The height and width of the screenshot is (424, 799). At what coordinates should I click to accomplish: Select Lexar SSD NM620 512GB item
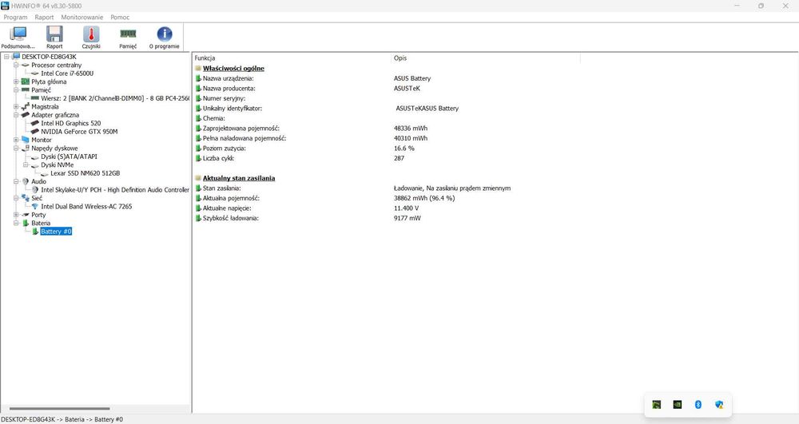tap(85, 173)
